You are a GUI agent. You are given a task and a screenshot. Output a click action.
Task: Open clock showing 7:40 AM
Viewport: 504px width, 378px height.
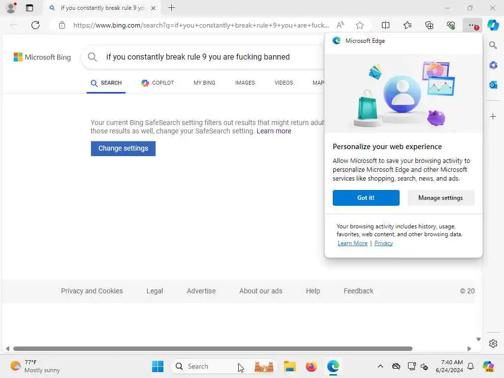[449, 366]
